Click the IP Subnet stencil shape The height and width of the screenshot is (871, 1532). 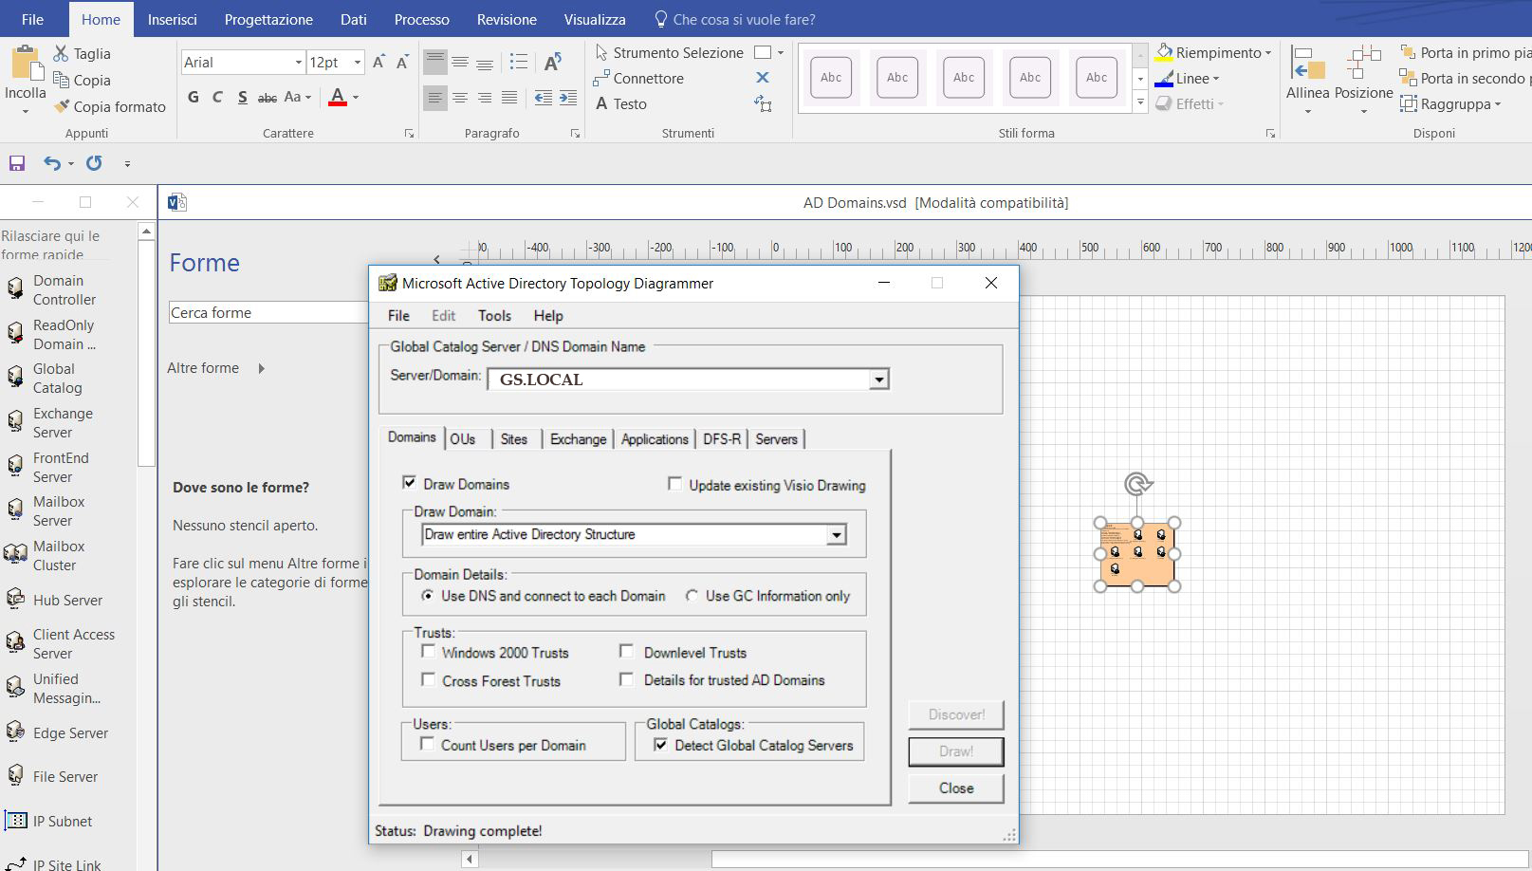[49, 821]
